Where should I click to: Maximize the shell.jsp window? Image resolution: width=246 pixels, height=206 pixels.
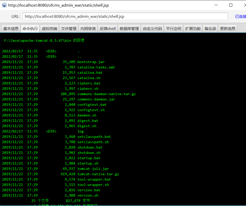231,5
